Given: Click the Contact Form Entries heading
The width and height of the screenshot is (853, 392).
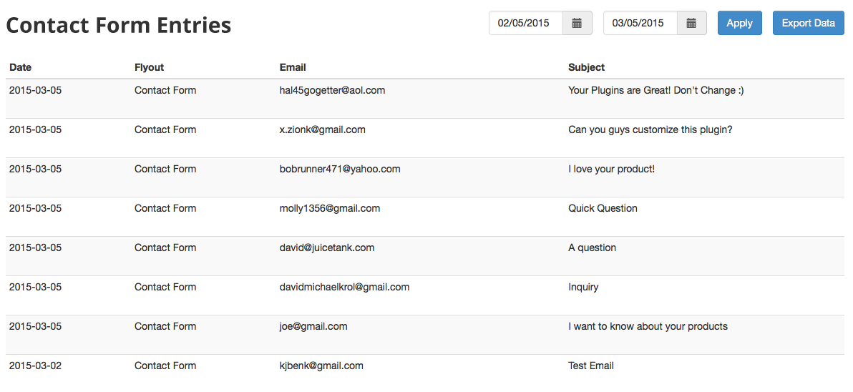Looking at the screenshot, I should pos(119,25).
